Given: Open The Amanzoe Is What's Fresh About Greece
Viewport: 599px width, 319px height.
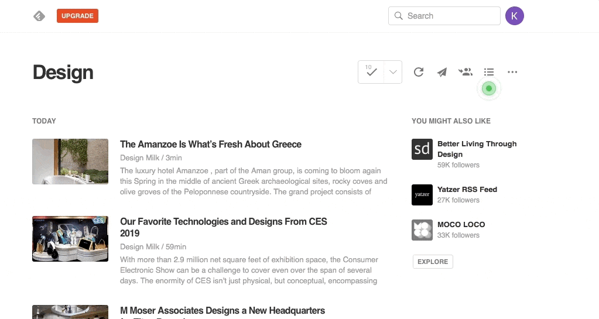Looking at the screenshot, I should pyautogui.click(x=210, y=145).
